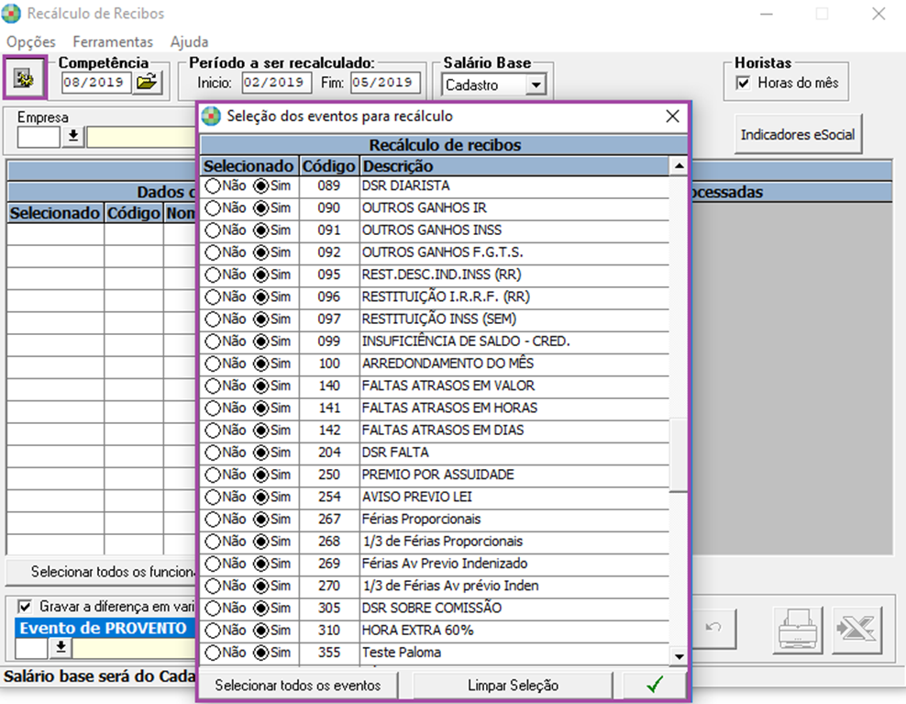Click the Código header in employee grid
Viewport: 906px width, 704px height.
pyautogui.click(x=134, y=213)
